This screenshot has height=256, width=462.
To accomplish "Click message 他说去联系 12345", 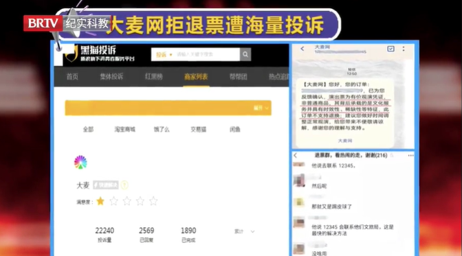I will click(333, 166).
